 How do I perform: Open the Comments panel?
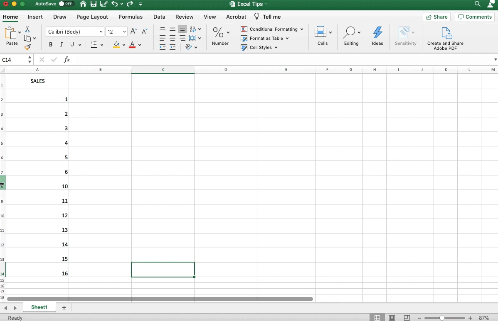(x=475, y=17)
